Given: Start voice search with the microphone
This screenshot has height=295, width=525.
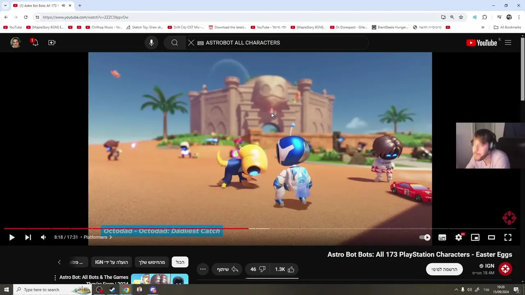Looking at the screenshot, I should pyautogui.click(x=151, y=43).
